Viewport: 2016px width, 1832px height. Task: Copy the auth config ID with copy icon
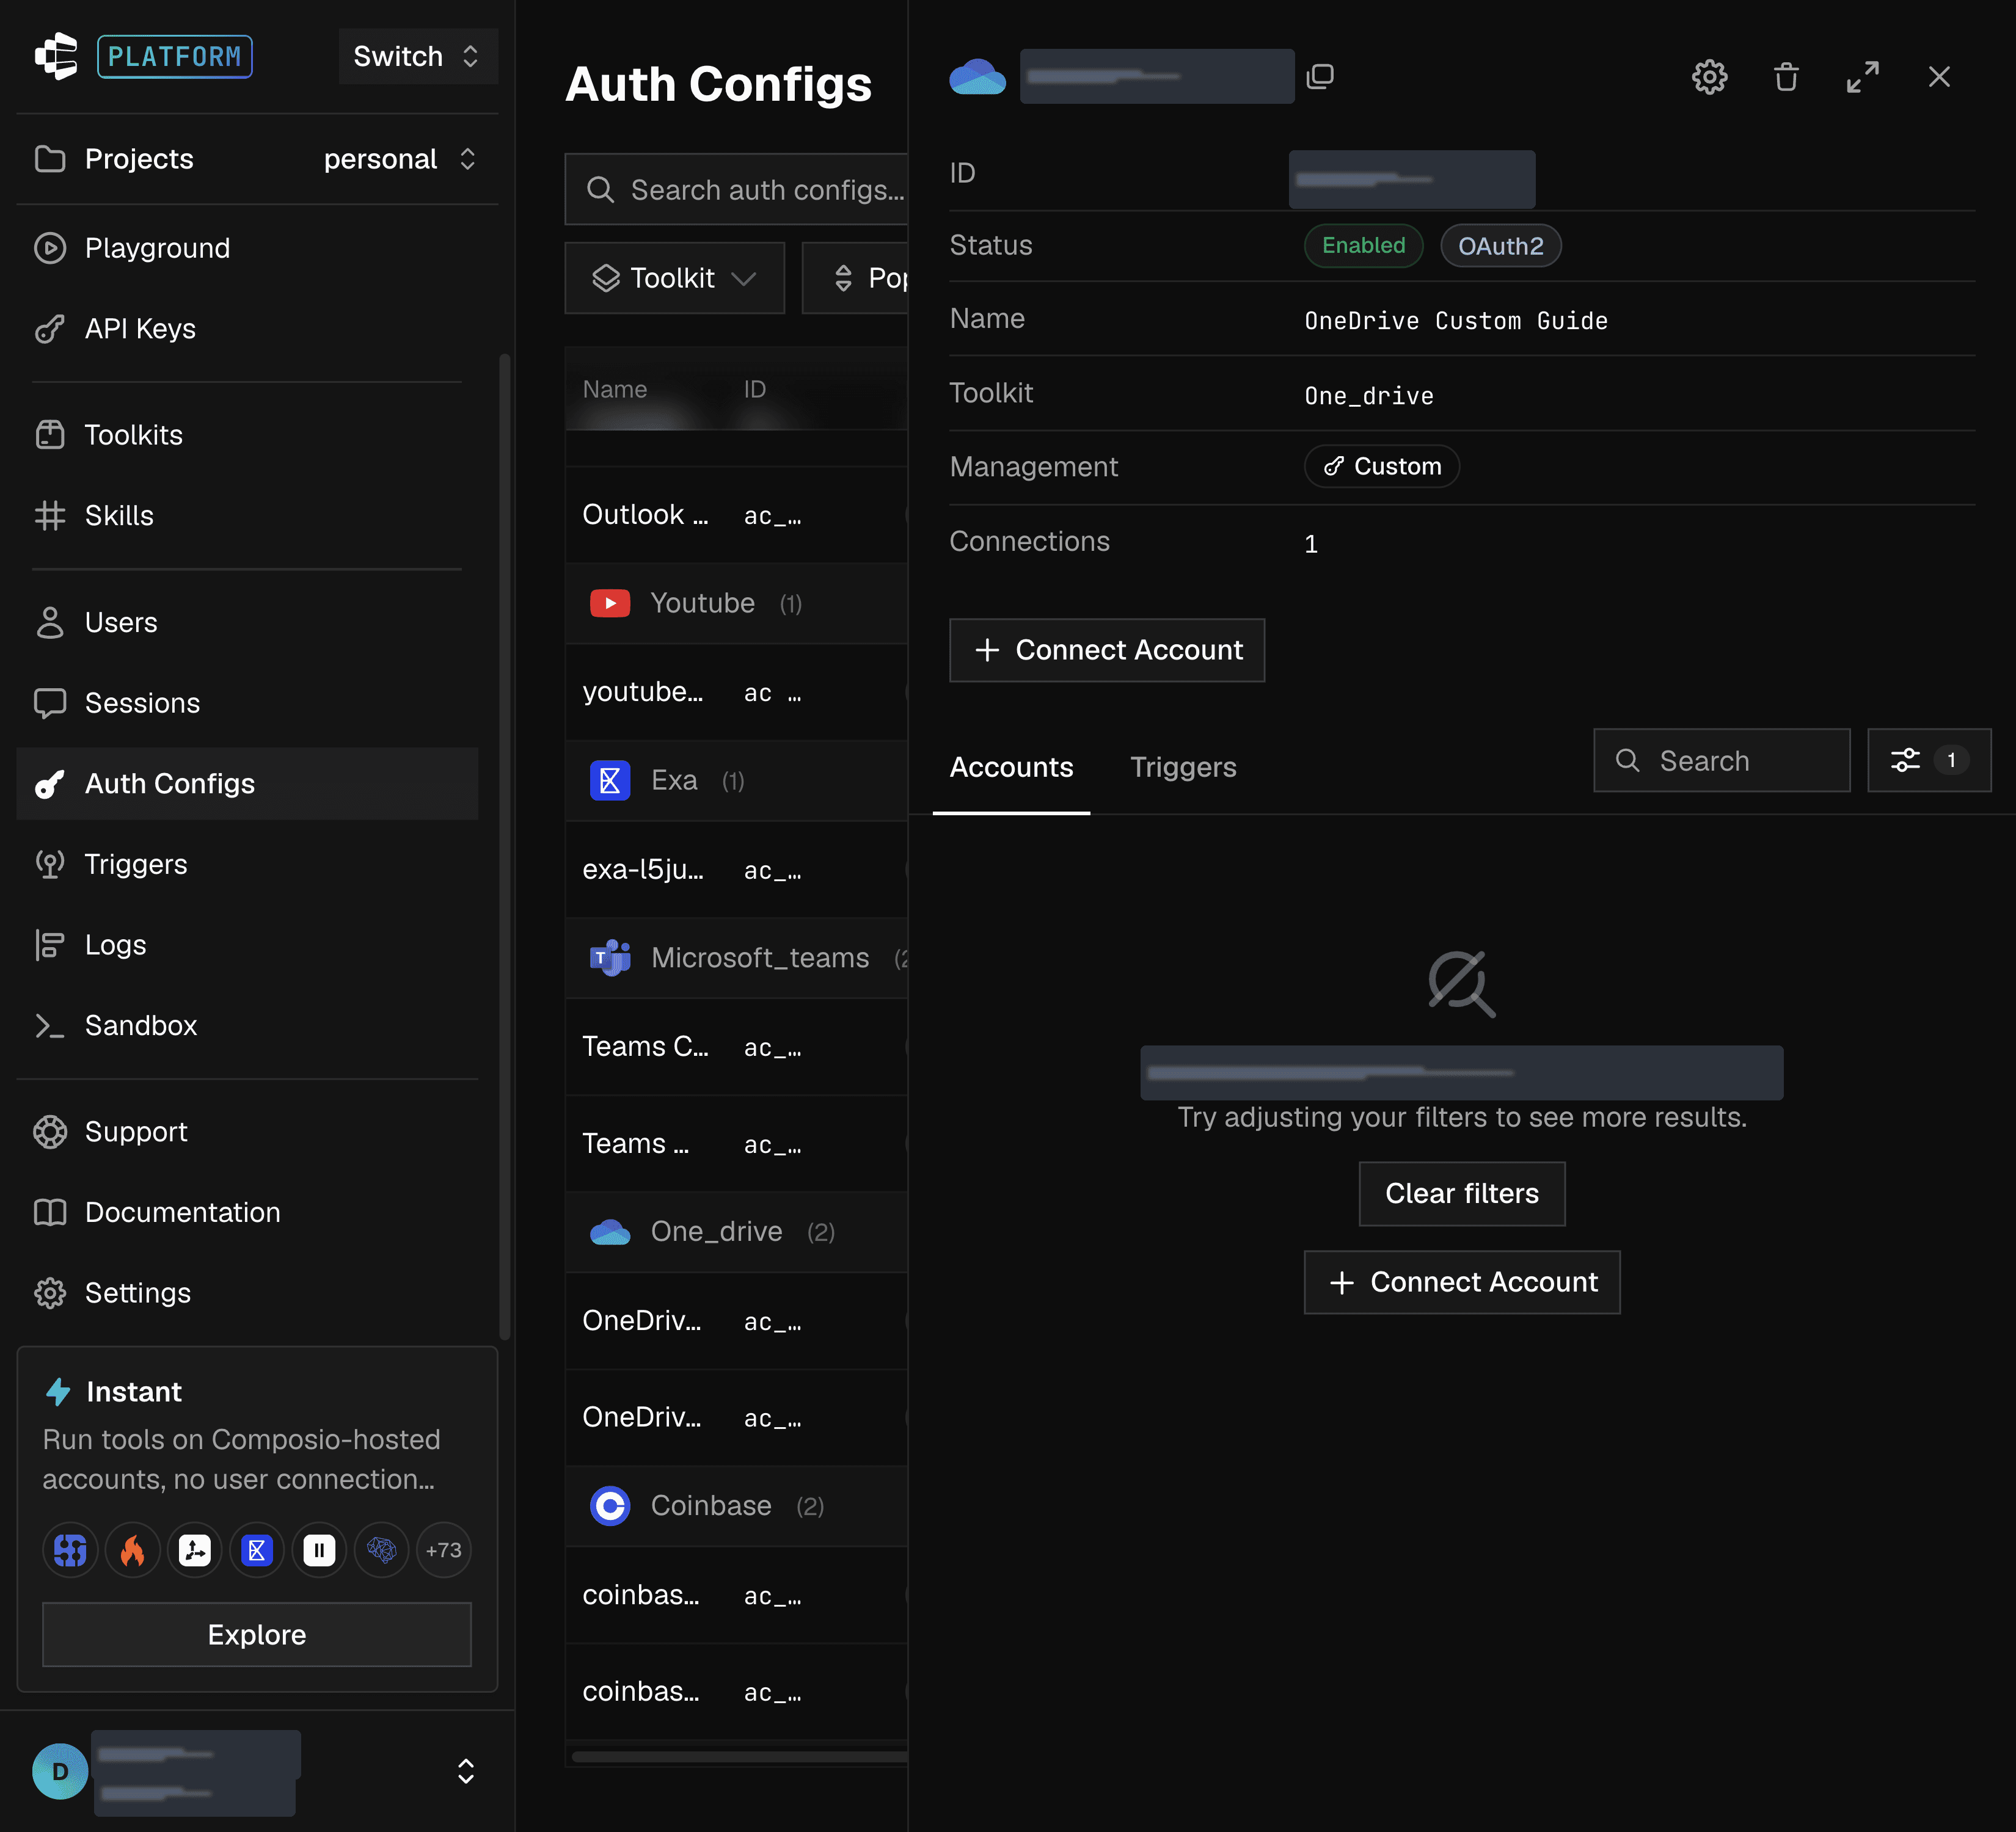(x=1320, y=76)
